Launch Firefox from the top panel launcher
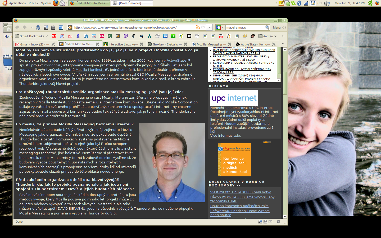 (x=56, y=3)
